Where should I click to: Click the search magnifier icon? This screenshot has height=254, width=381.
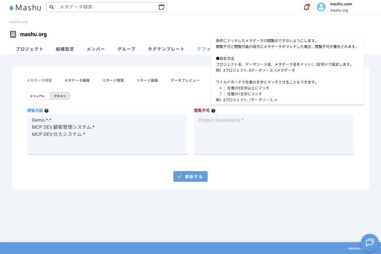point(52,7)
